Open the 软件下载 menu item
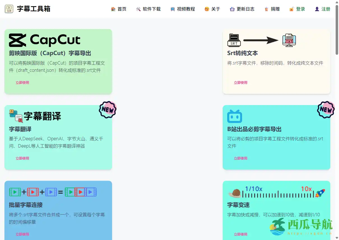Image resolution: width=339 pixels, height=240 pixels. point(148,9)
